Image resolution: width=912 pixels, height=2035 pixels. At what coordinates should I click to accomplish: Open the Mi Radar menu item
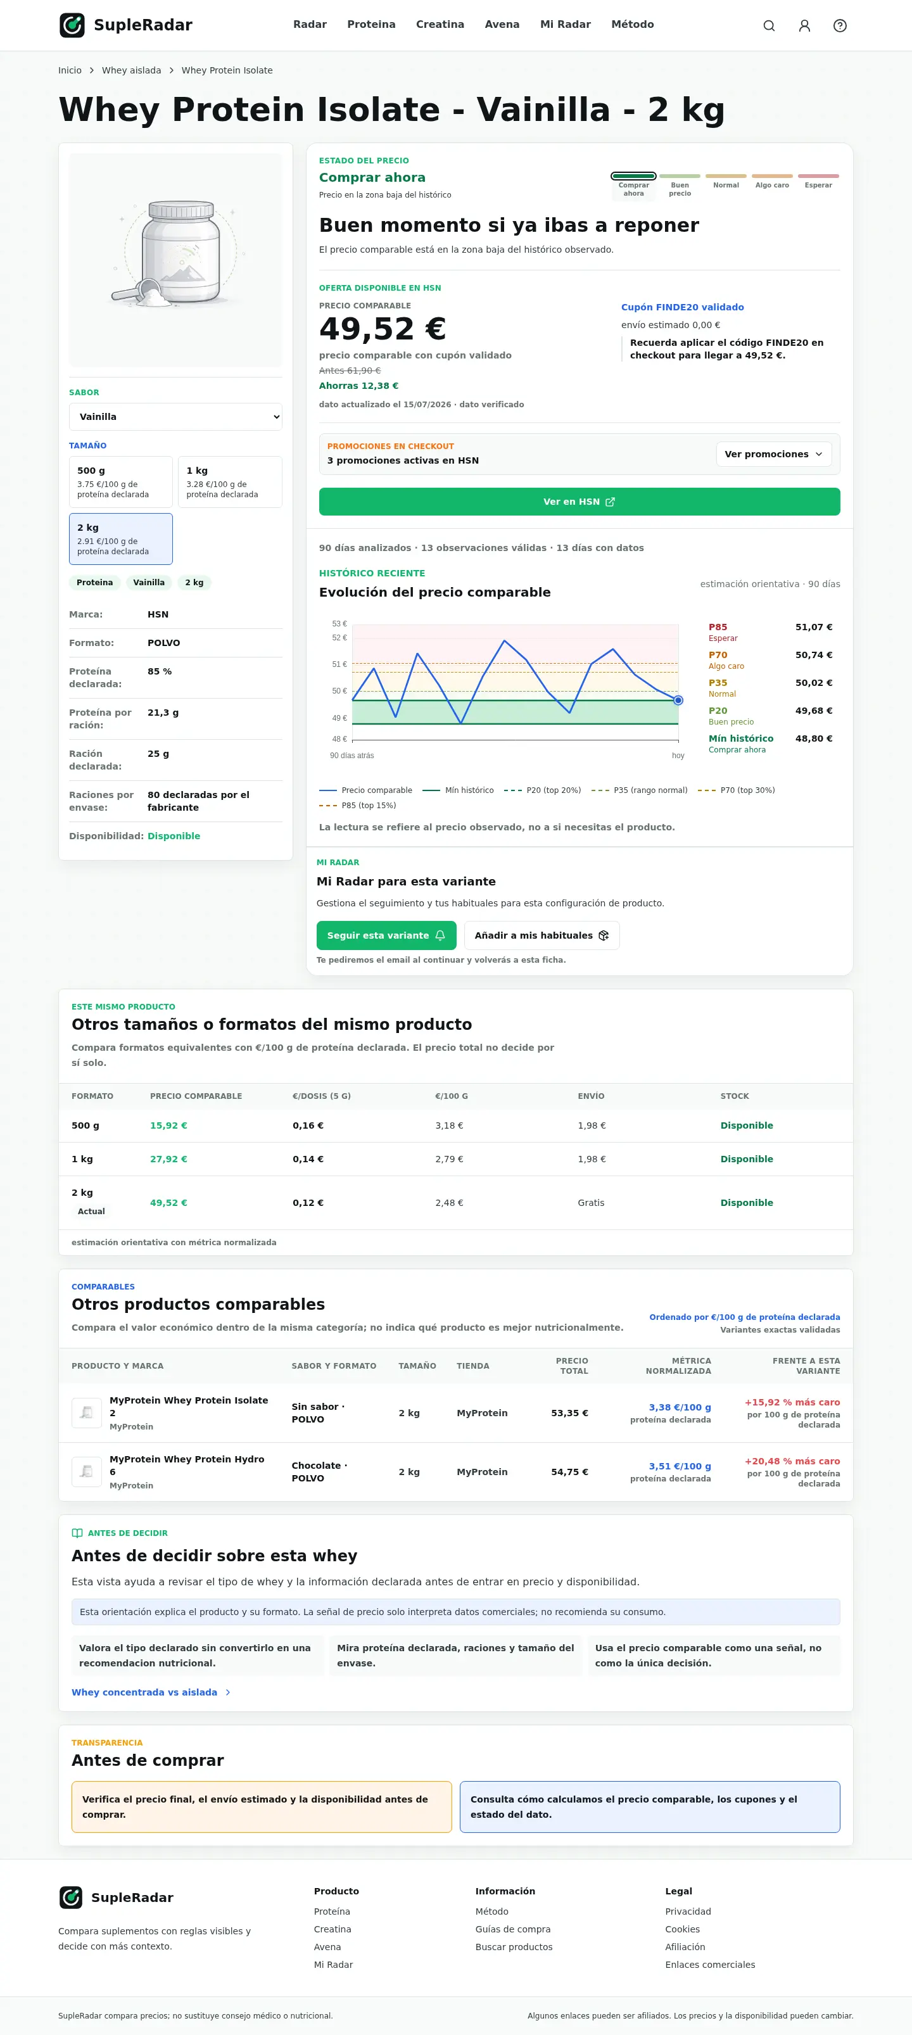[566, 25]
